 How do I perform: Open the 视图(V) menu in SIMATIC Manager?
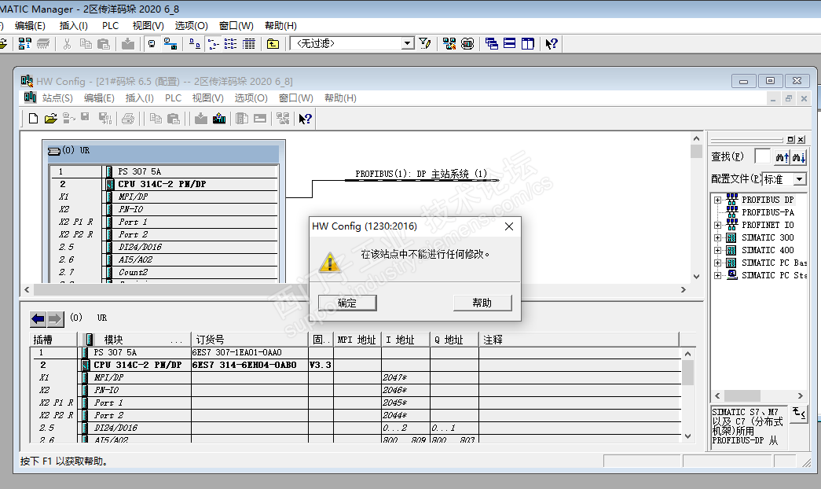[148, 26]
